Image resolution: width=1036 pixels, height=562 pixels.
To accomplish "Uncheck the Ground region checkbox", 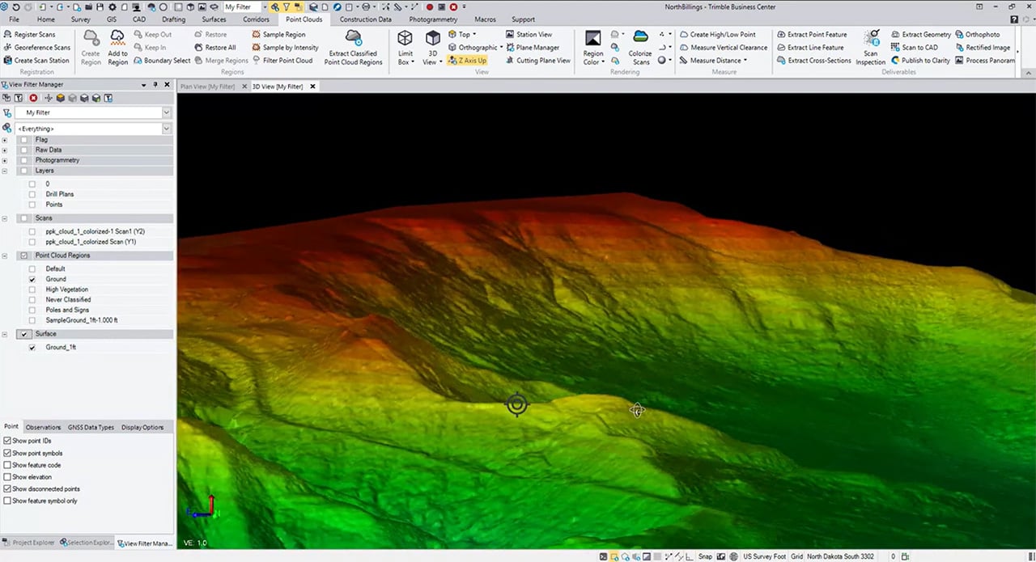I will (x=32, y=279).
